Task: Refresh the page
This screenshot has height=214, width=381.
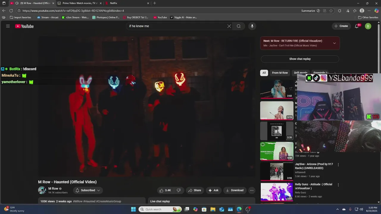Action: pos(11,11)
